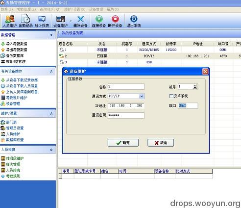Collapse the 数据管理 panel
Viewport: 241px width, 208px height.
pos(51,35)
